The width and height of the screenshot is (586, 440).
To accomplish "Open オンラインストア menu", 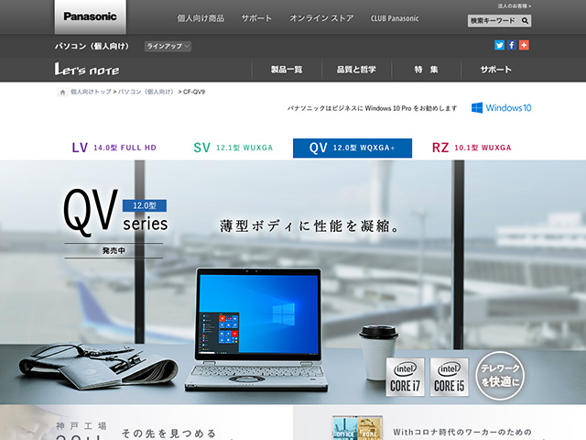I will point(321,18).
